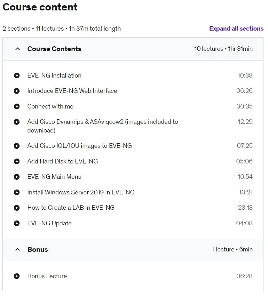This screenshot has height=297, width=268.
Task: Open Introduce EVE-NG Web Interface lecture
Action: tap(72, 91)
